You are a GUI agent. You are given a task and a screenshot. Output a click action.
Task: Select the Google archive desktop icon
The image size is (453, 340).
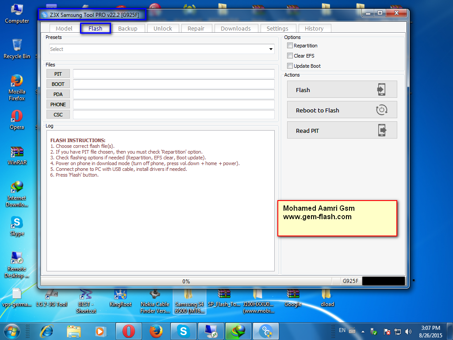coord(293,298)
